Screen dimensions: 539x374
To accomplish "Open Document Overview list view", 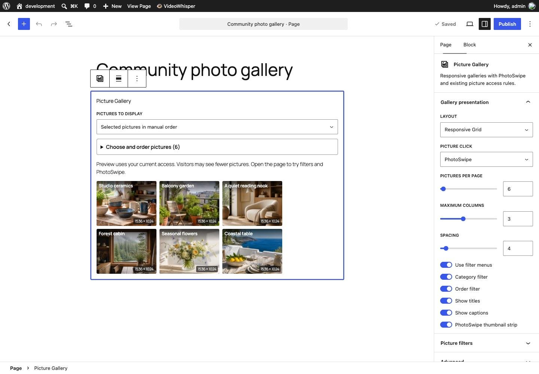I will (69, 24).
